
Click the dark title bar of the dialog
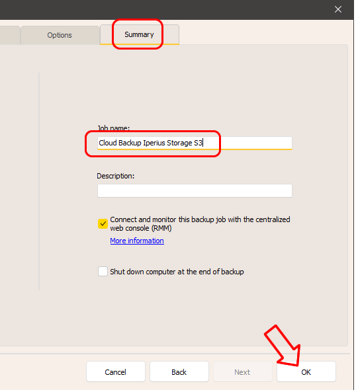click(x=164, y=9)
